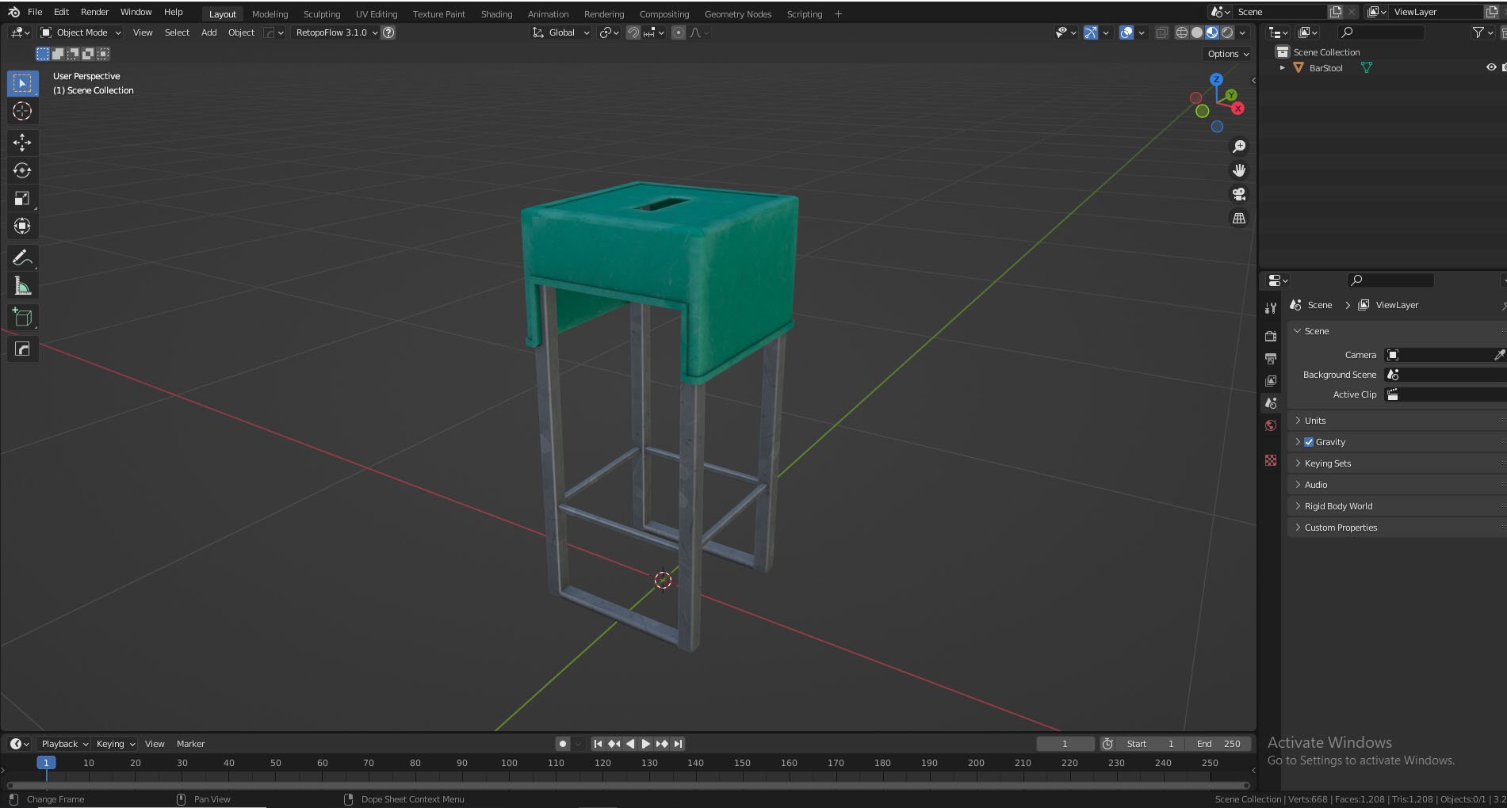This screenshot has height=808, width=1507.
Task: Open the viewport Add menu
Action: pyautogui.click(x=208, y=32)
